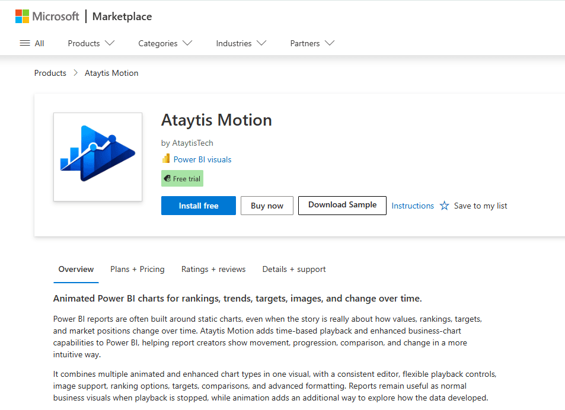Switch to Details + support tab
The width and height of the screenshot is (565, 410).
(294, 269)
